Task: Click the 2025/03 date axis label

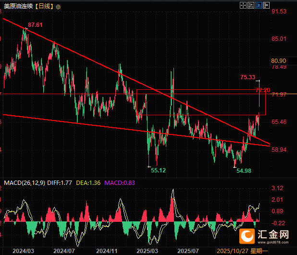Action: [x=147, y=251]
